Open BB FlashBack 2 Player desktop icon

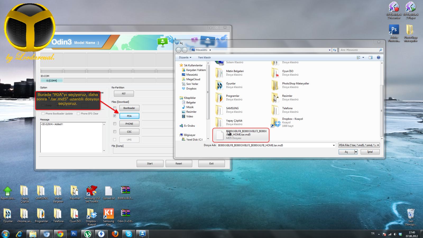pos(411,11)
